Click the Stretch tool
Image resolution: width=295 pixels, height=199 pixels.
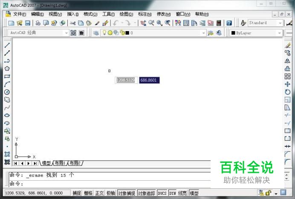point(287,108)
